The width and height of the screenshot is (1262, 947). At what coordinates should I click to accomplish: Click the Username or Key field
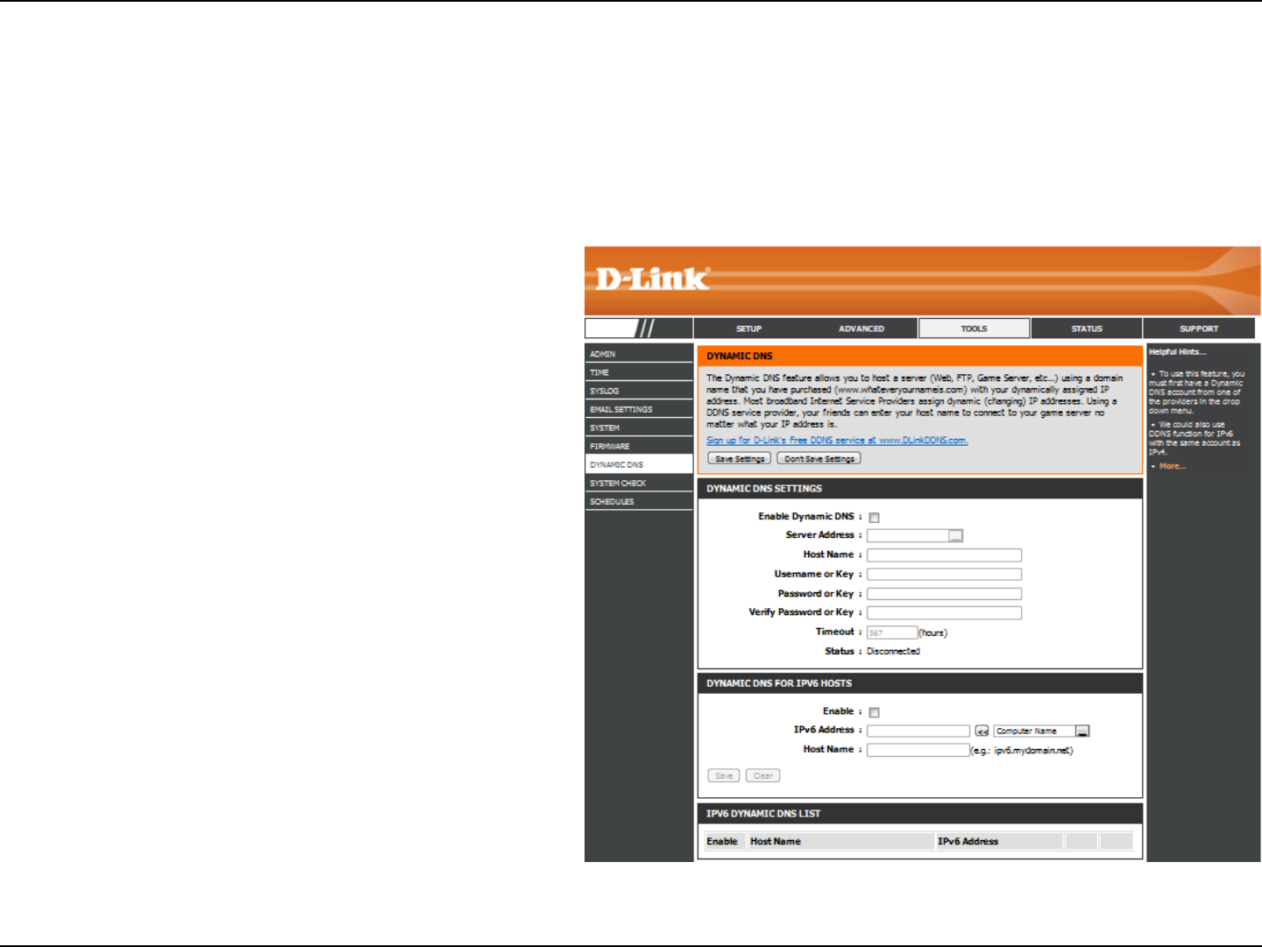click(x=944, y=575)
